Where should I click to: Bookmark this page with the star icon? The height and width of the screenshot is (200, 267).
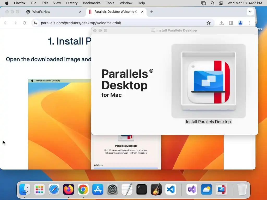(208, 23)
